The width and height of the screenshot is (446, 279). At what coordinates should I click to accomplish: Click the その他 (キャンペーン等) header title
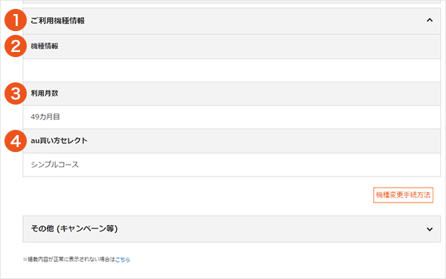click(x=74, y=229)
